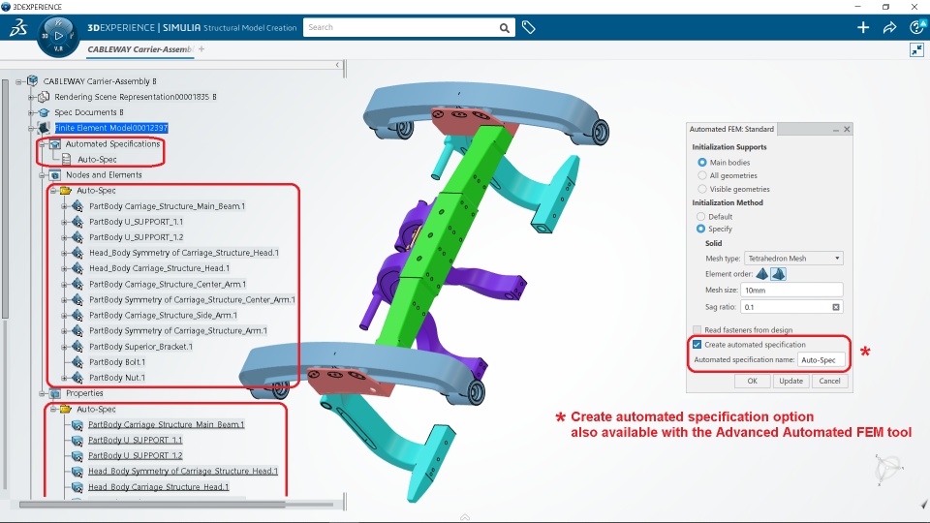The height and width of the screenshot is (523, 930).
Task: Select PartBody Carriage_Structure_Side_Arm.1 row
Action: 163,316
